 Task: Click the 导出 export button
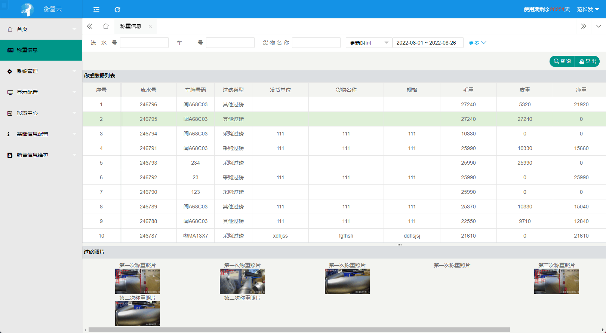587,61
